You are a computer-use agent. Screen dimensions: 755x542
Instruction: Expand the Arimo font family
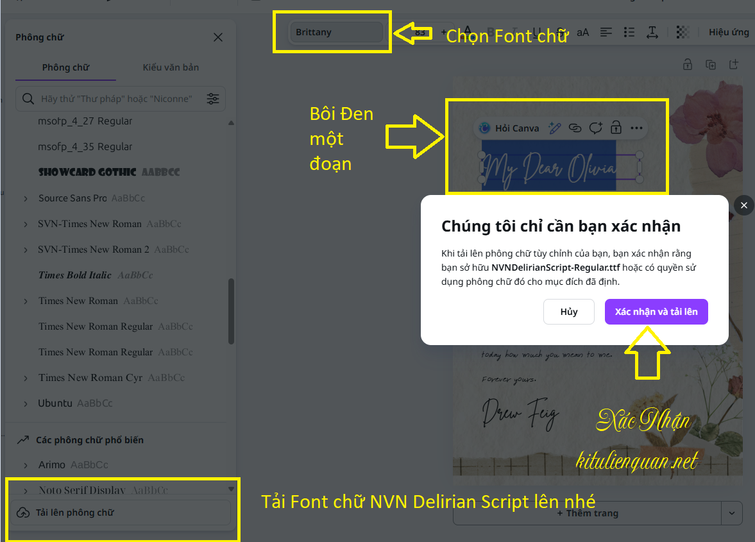26,465
